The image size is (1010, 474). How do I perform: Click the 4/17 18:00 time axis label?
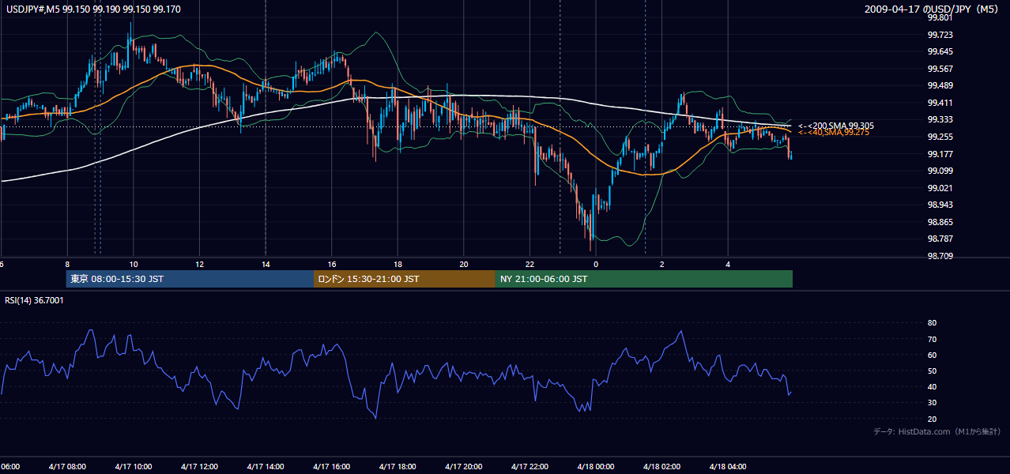pos(398,466)
